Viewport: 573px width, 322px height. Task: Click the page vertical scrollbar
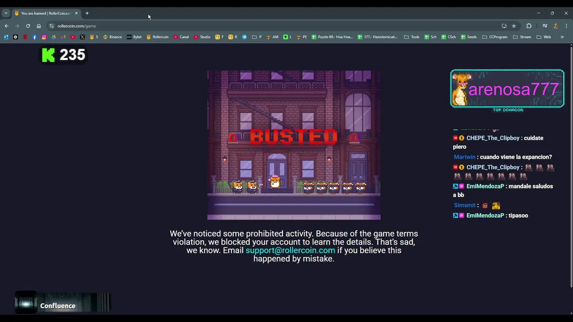click(x=571, y=166)
